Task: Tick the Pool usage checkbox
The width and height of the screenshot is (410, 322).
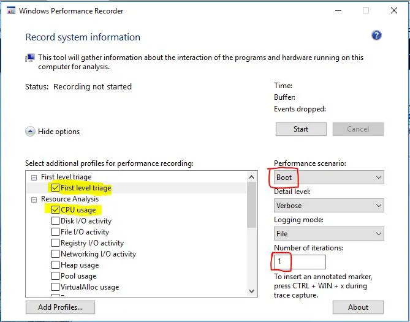Action: [55, 275]
